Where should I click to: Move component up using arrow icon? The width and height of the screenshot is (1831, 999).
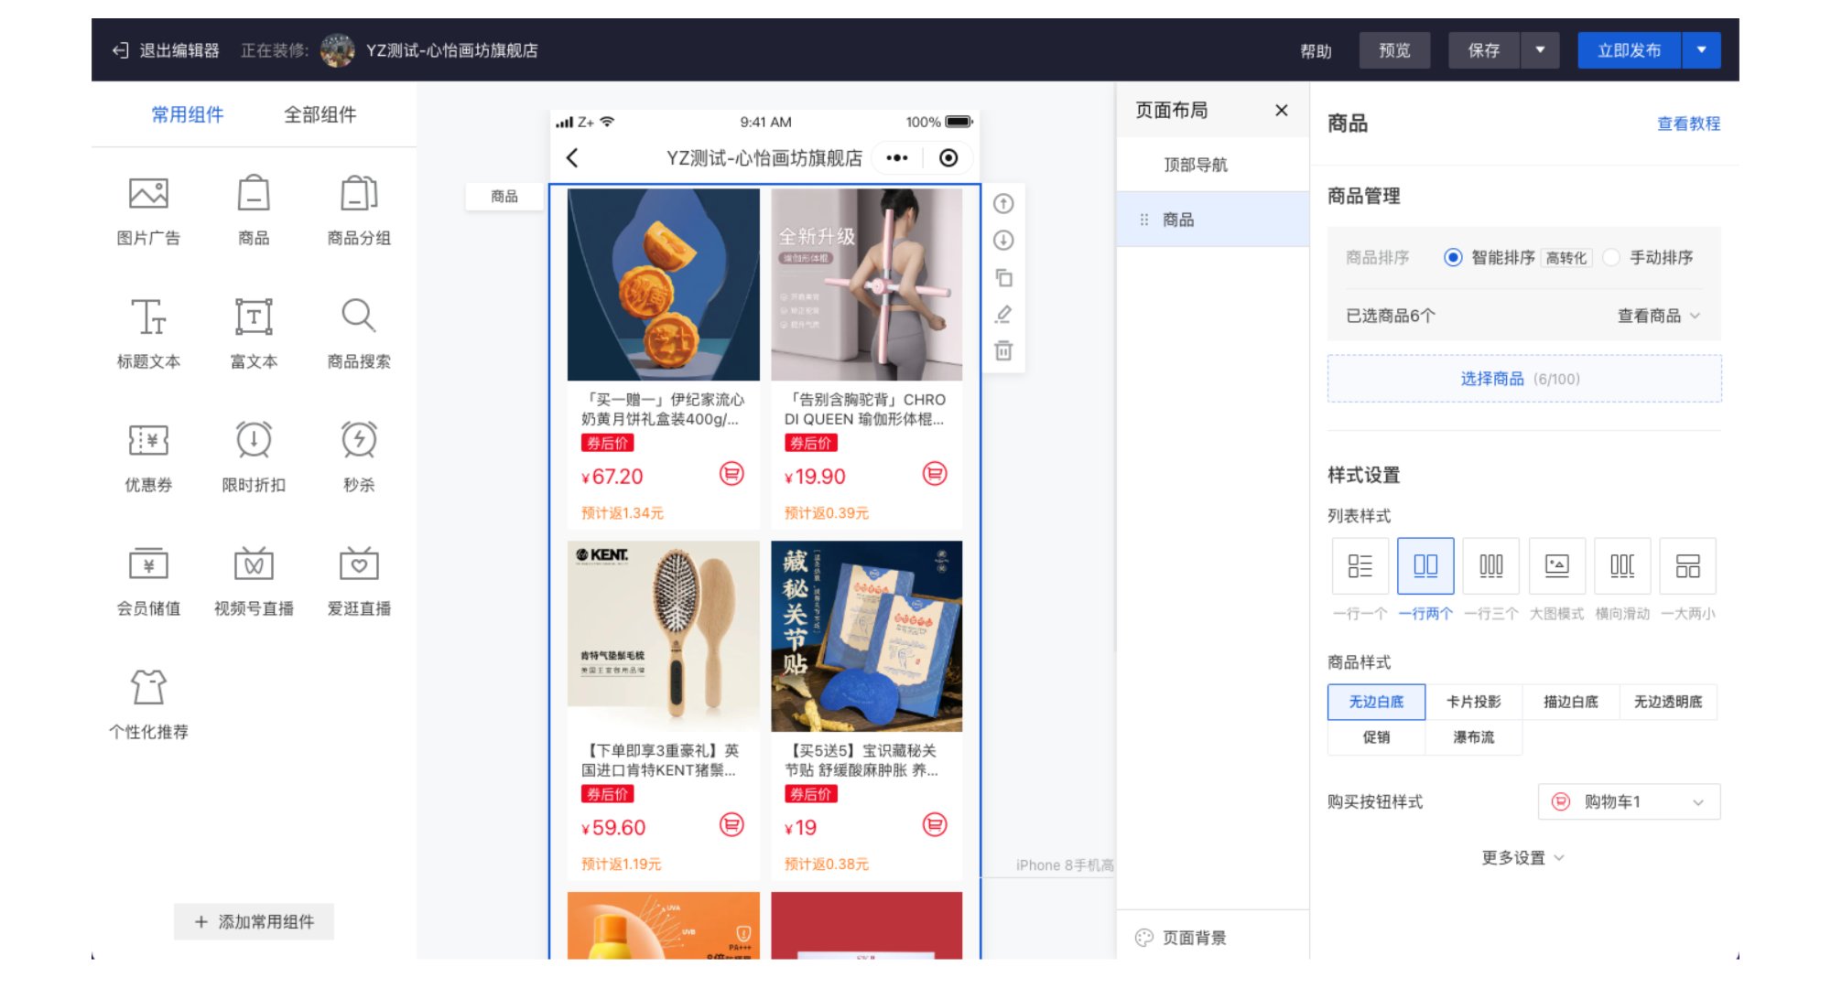(x=1002, y=204)
